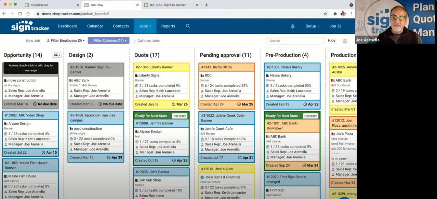The height and width of the screenshot is (199, 437).
Task: Toggle Not Ready on ABC Bank Downtown card
Action: pos(310,116)
